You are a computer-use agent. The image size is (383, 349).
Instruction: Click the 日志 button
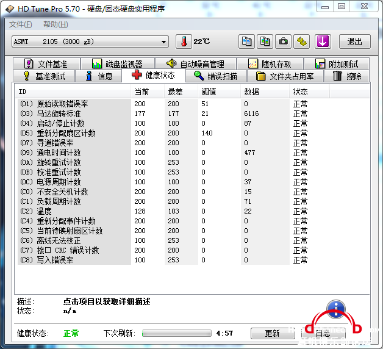click(x=323, y=333)
